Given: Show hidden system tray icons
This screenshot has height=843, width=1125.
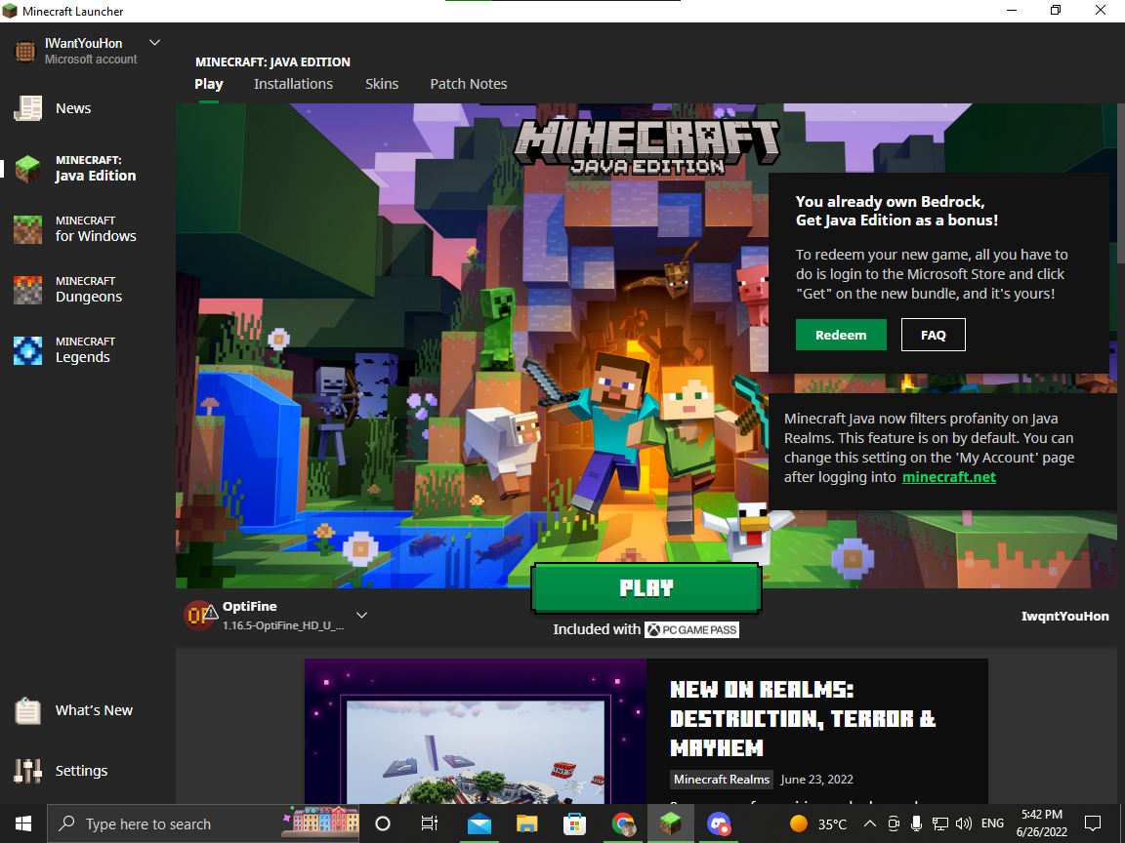Looking at the screenshot, I should 869,823.
